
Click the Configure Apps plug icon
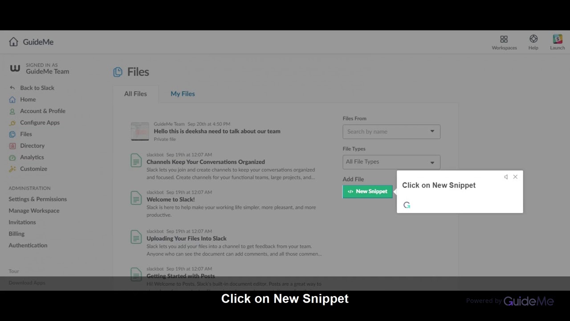tap(12, 123)
